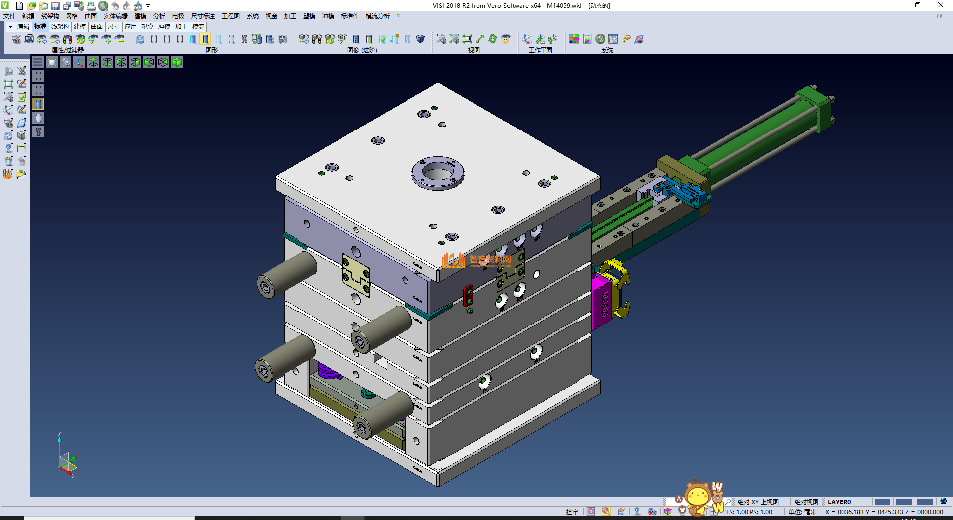This screenshot has height=520, width=953.
Task: Open the dropdown left of 编辑 tab
Action: point(10,27)
